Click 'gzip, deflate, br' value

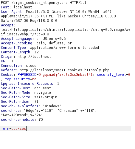point(54,43)
